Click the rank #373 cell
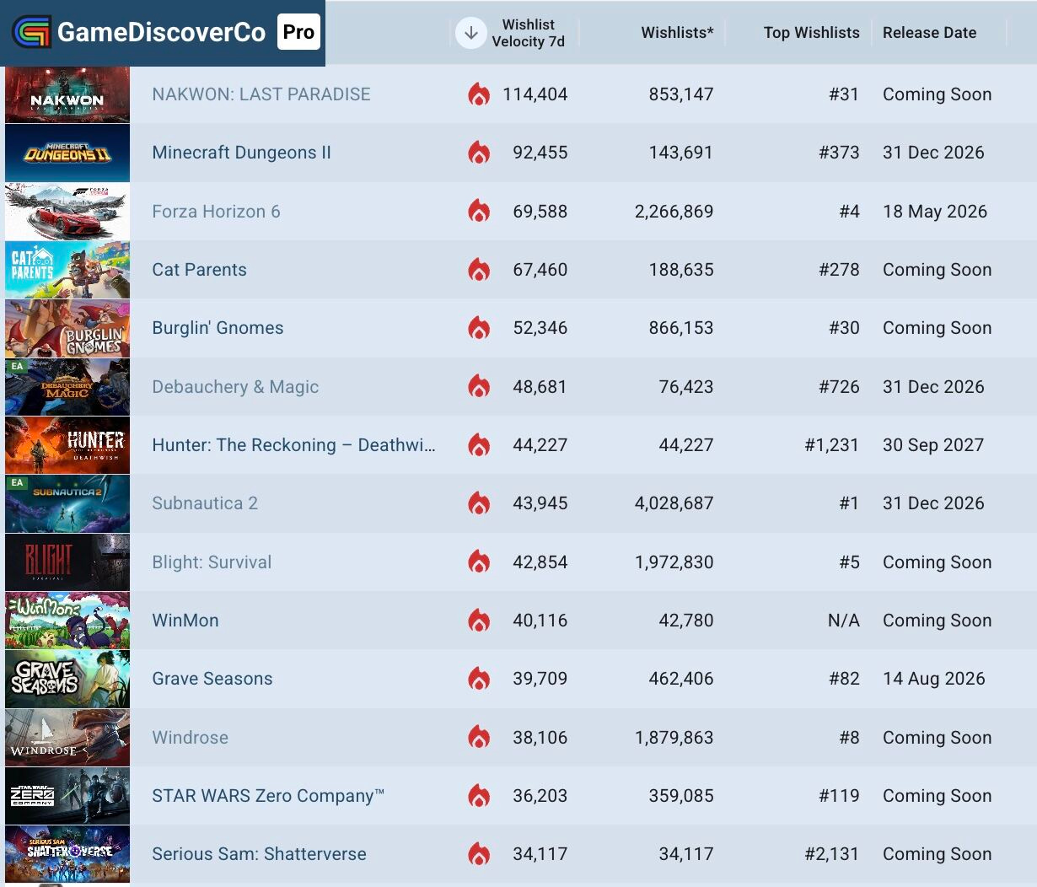 (x=839, y=153)
